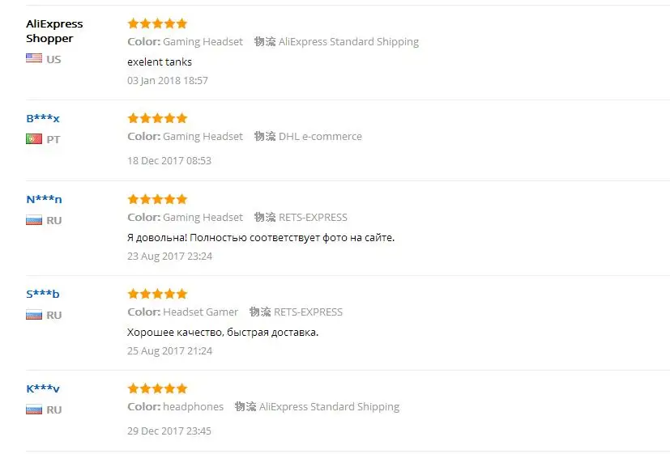
Task: Click the five-star rating of the AliExpress Shopper review
Action: point(157,23)
